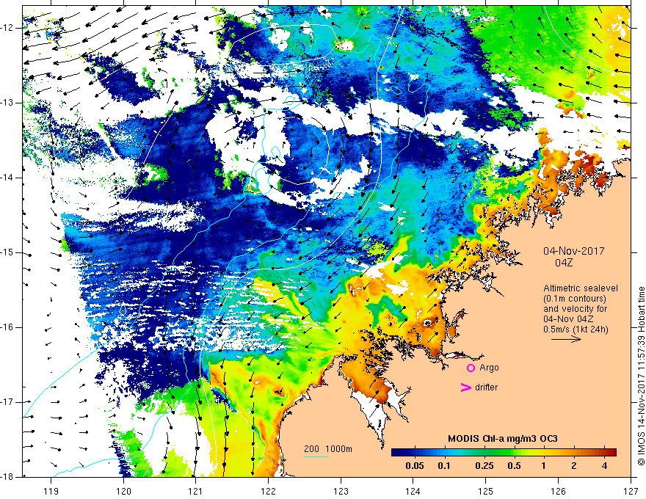Click the '1' color scale label
Viewport: 646px width, 499px height.
pos(543,466)
